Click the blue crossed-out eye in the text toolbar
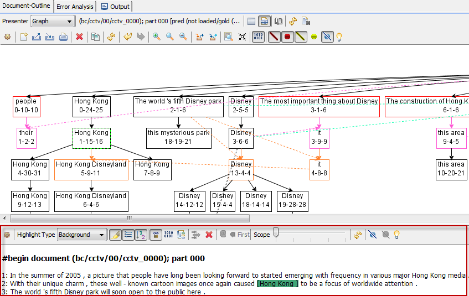469x296 pixels. pyautogui.click(x=373, y=235)
